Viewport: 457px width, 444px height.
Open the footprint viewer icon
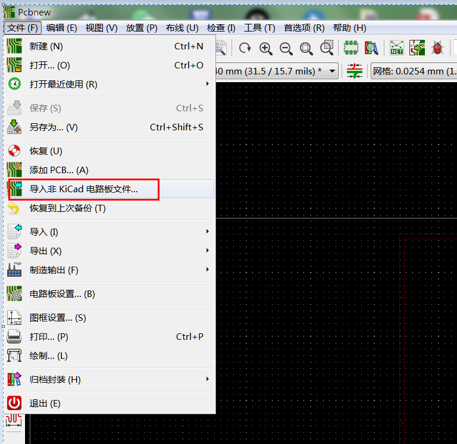371,48
